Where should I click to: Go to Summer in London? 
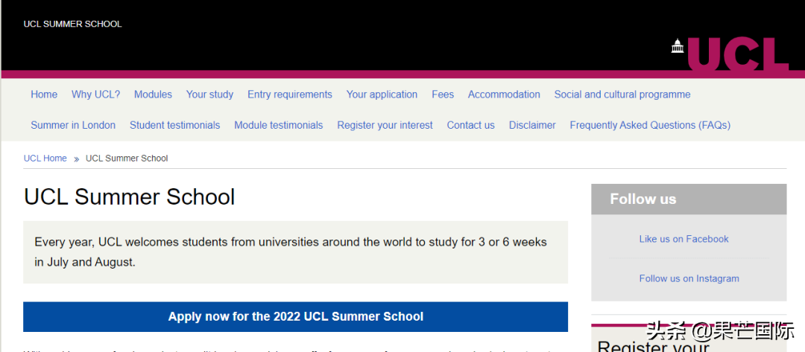pos(73,125)
